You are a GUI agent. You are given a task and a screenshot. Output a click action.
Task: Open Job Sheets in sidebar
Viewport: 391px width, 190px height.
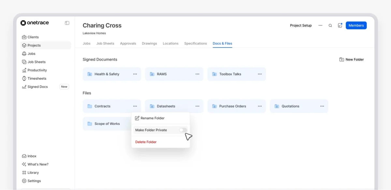point(46,62)
